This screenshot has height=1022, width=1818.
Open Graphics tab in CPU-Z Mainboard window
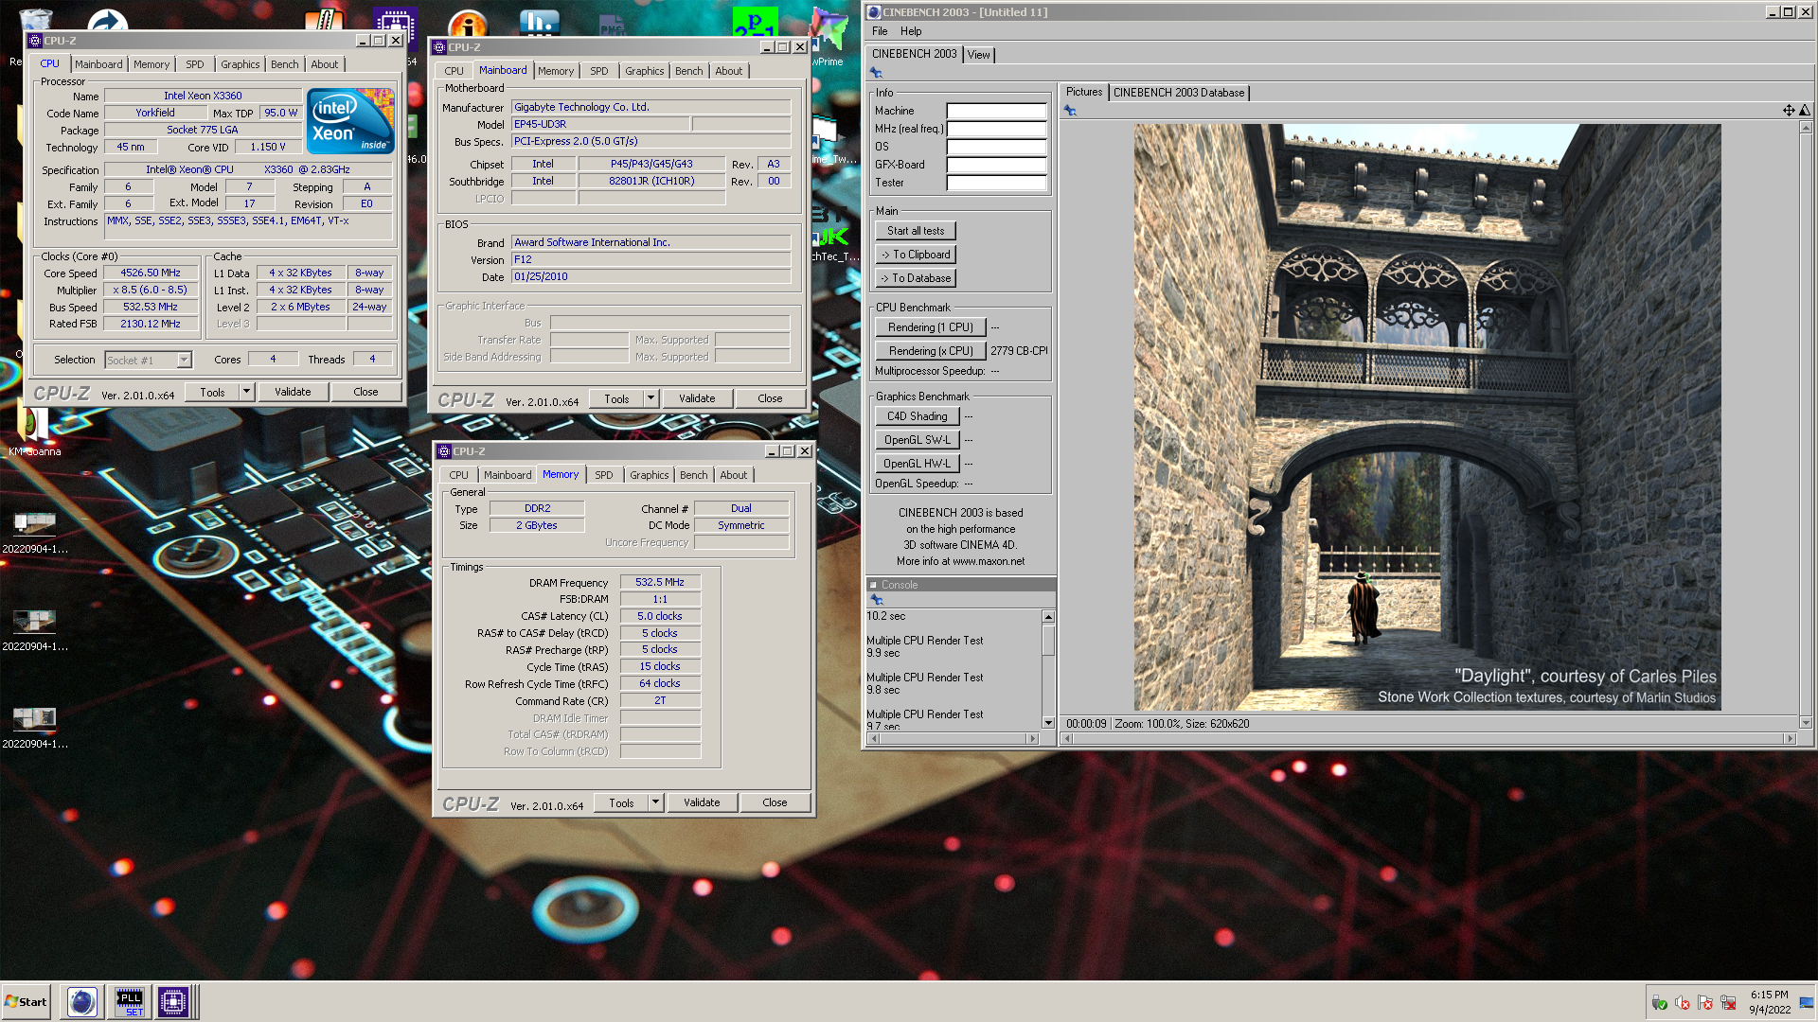coord(644,71)
